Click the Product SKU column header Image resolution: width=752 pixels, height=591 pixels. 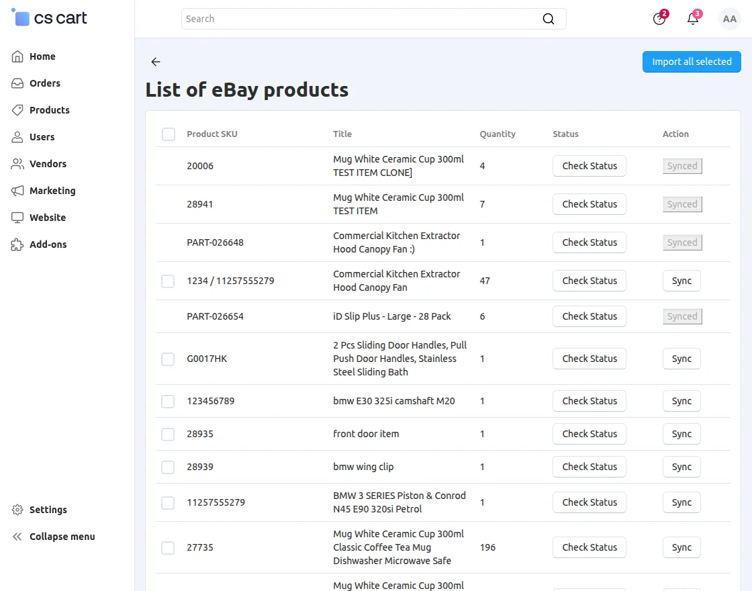pos(212,134)
